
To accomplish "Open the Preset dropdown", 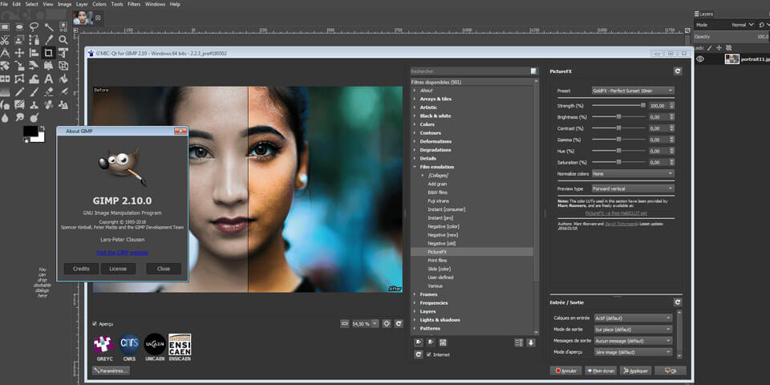I will (x=633, y=91).
